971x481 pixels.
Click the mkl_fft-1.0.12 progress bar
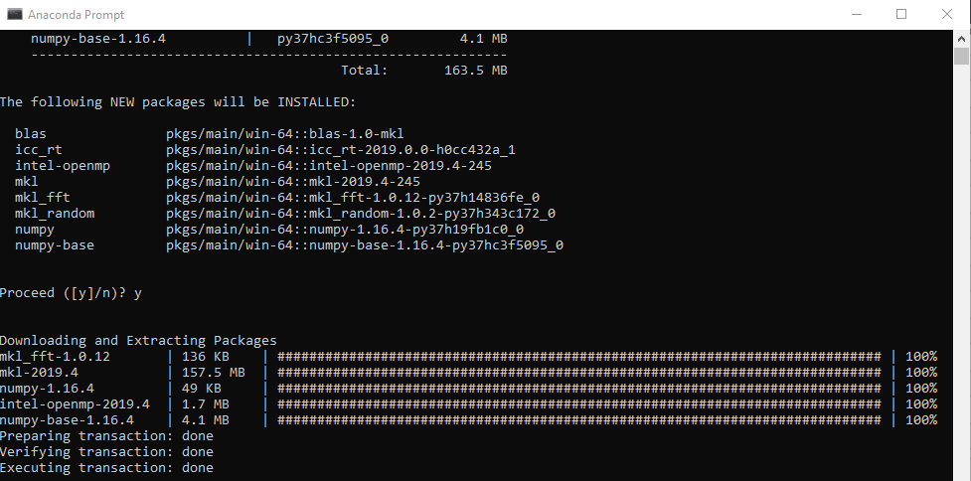click(579, 357)
